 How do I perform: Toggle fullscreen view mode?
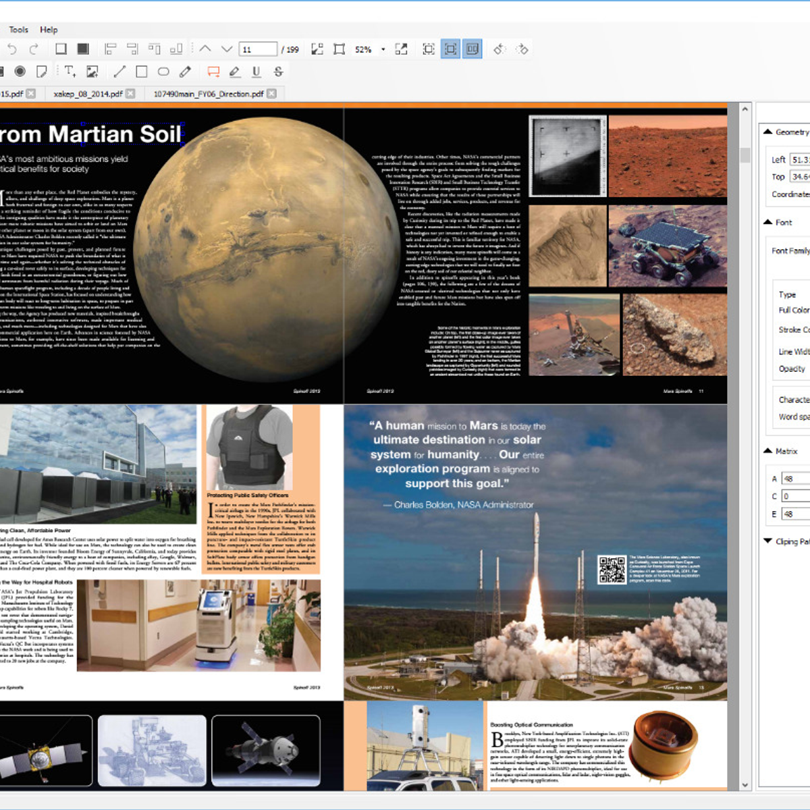(401, 49)
